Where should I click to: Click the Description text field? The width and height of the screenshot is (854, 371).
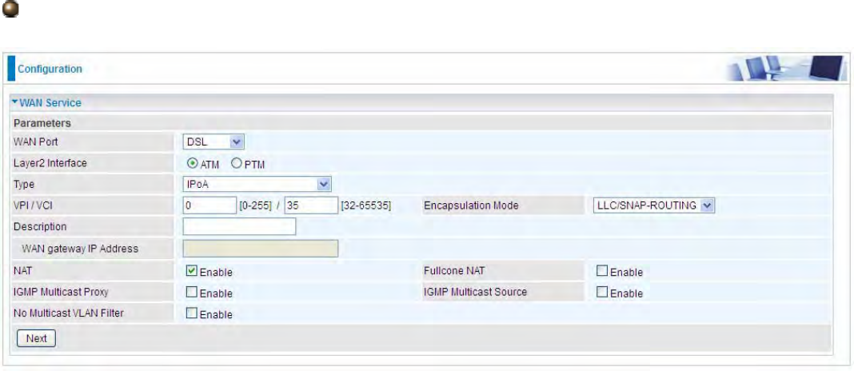click(x=239, y=226)
